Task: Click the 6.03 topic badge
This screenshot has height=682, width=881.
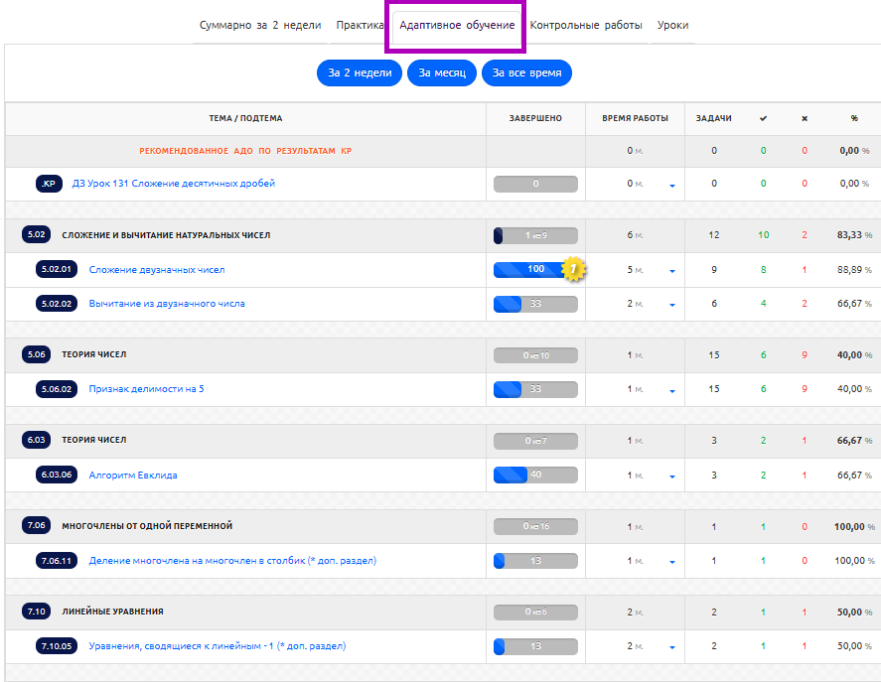Action: pyautogui.click(x=37, y=440)
